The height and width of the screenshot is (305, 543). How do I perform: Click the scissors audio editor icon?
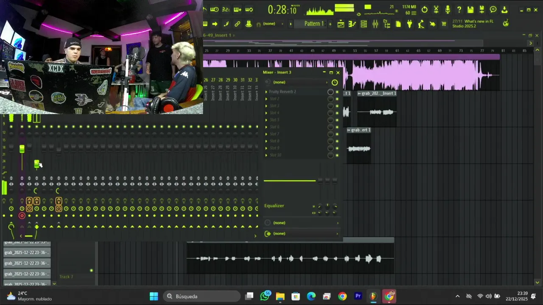point(436,9)
